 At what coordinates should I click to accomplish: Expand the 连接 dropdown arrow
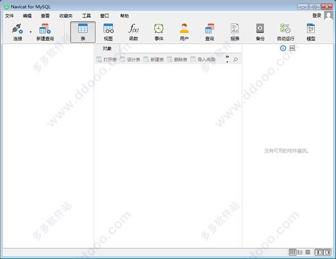[x=30, y=32]
